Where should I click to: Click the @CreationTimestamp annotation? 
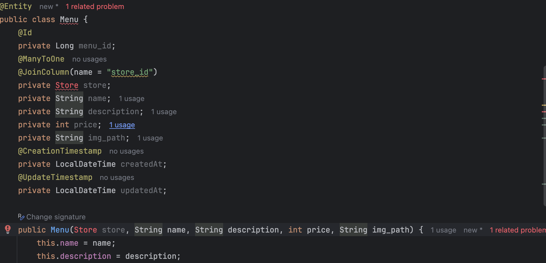(60, 151)
